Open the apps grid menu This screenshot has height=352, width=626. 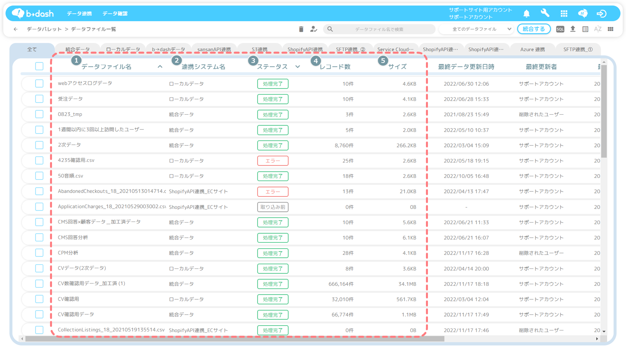pyautogui.click(x=564, y=14)
